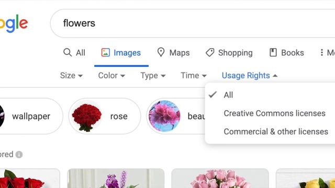Click the wallpaper suggestion chip

coord(31,116)
